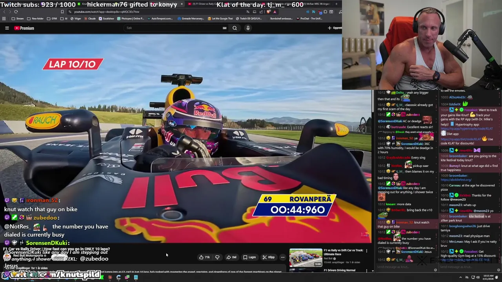This screenshot has height=282, width=502.
Task: Open the Brave Rewards triangle icon
Action: point(275,12)
